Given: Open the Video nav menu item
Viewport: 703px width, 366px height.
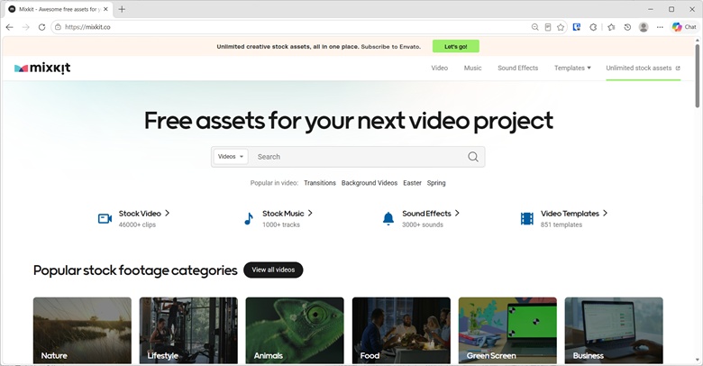Looking at the screenshot, I should (440, 68).
